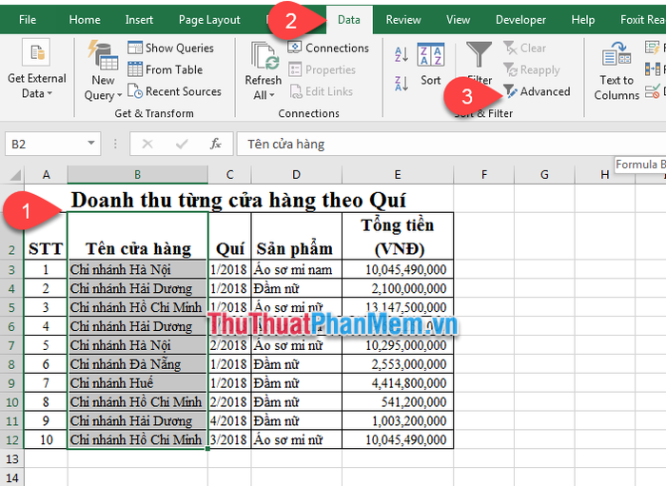Click the formula bar input field
The width and height of the screenshot is (666, 486).
click(419, 144)
